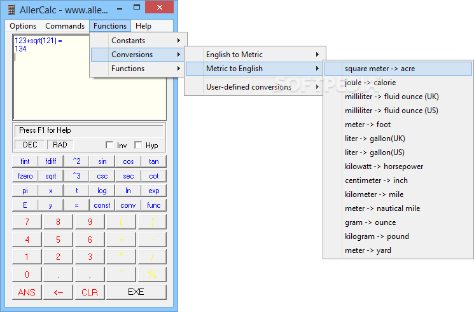This screenshot has width=474, height=312.
Task: Select milliliter -> fluid ounce (UK)
Action: [398, 97]
